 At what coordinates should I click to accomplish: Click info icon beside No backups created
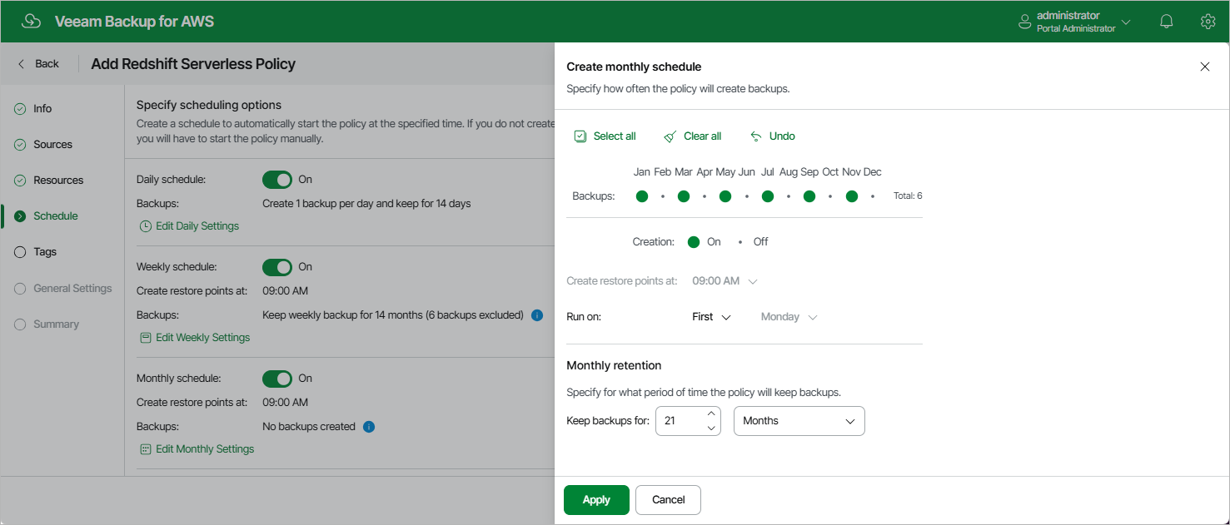tap(369, 427)
